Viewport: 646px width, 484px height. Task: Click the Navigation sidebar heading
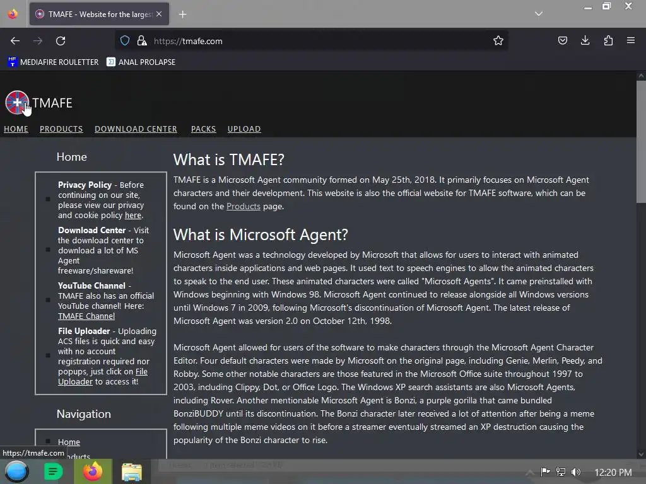point(84,413)
